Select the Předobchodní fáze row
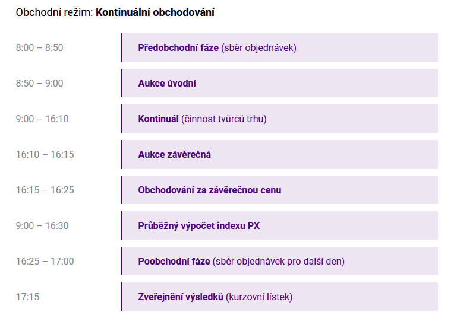 [x=279, y=47]
